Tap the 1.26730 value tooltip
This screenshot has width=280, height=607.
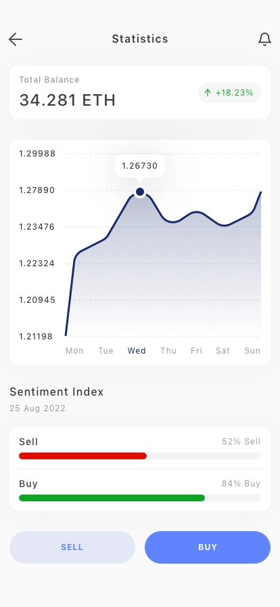click(140, 166)
